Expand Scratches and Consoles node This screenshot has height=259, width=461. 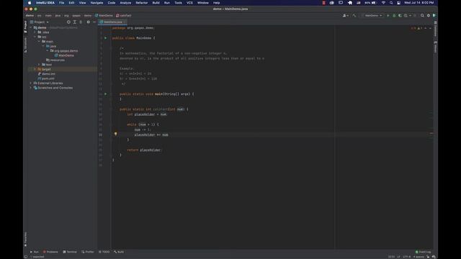[x=31, y=88]
